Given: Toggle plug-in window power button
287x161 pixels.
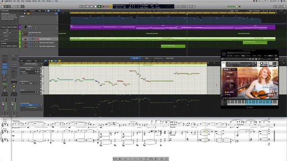Looking at the screenshot, I should point(224,54).
